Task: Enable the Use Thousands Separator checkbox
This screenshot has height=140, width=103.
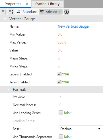Action: (61, 137)
